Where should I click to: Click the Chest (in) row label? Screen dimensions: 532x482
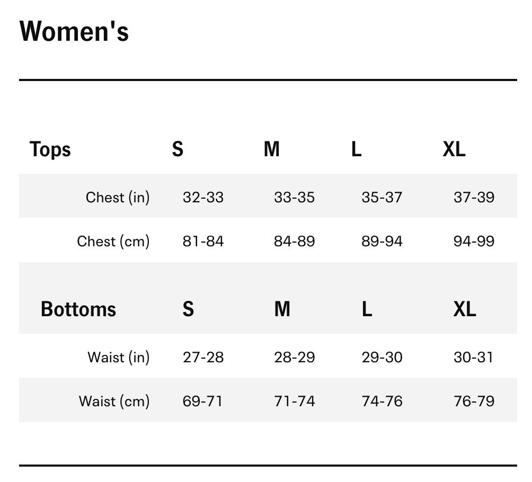pos(118,197)
